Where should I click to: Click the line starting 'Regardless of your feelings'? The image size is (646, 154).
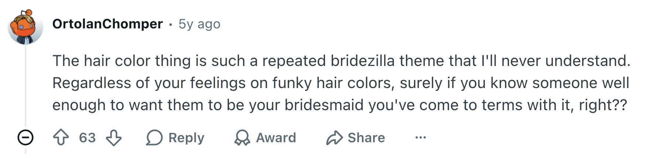click(x=341, y=83)
